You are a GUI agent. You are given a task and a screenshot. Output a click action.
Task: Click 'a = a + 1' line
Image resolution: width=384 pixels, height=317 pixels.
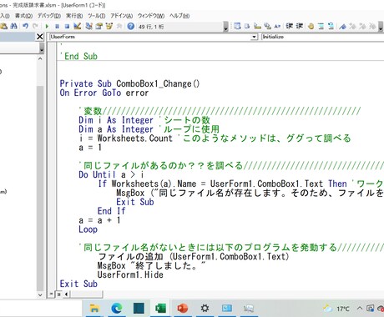point(99,220)
